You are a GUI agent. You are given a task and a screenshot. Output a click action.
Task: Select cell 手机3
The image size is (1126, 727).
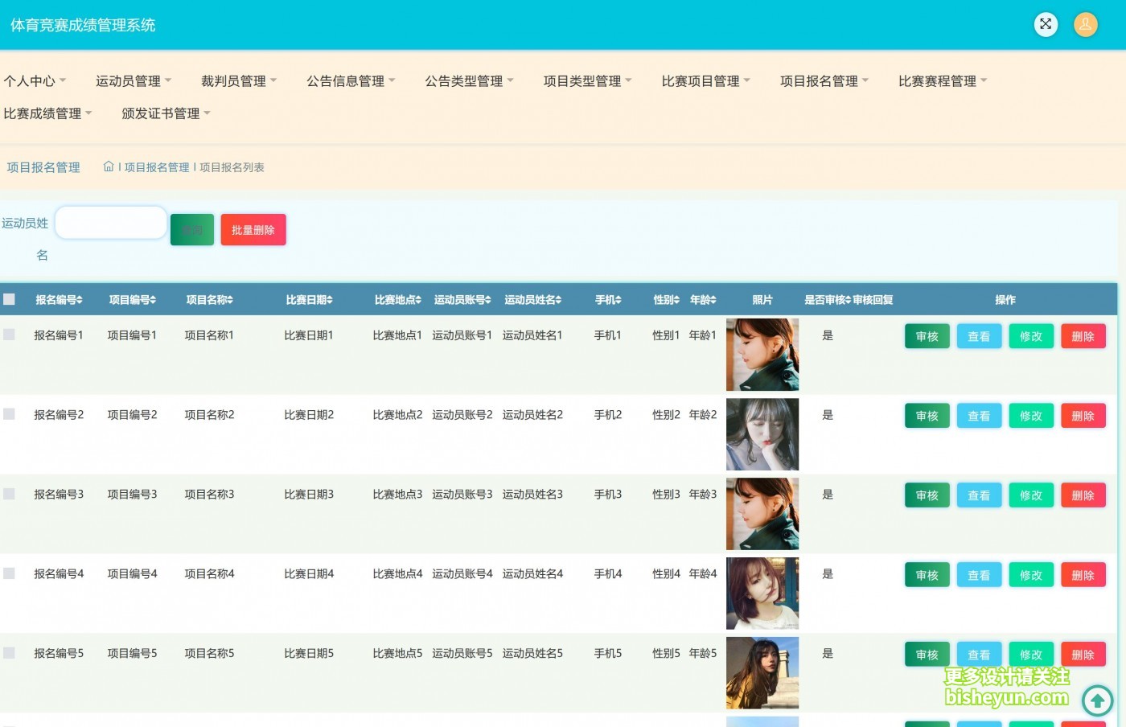coord(608,495)
